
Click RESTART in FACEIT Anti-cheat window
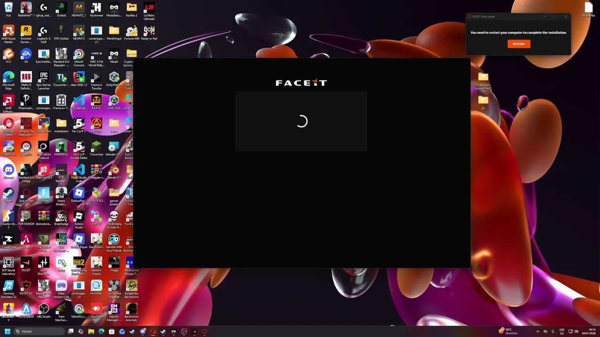pyautogui.click(x=518, y=44)
